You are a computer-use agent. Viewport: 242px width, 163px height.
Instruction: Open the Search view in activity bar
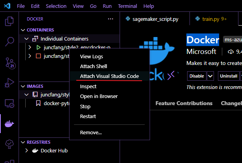(9, 42)
